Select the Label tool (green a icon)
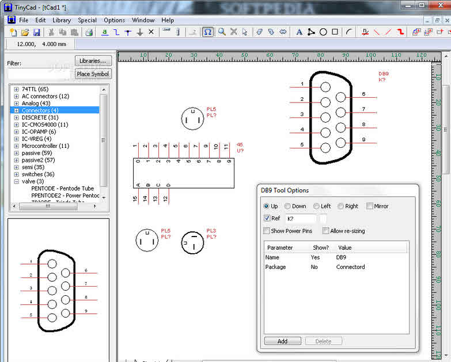 click(105, 32)
